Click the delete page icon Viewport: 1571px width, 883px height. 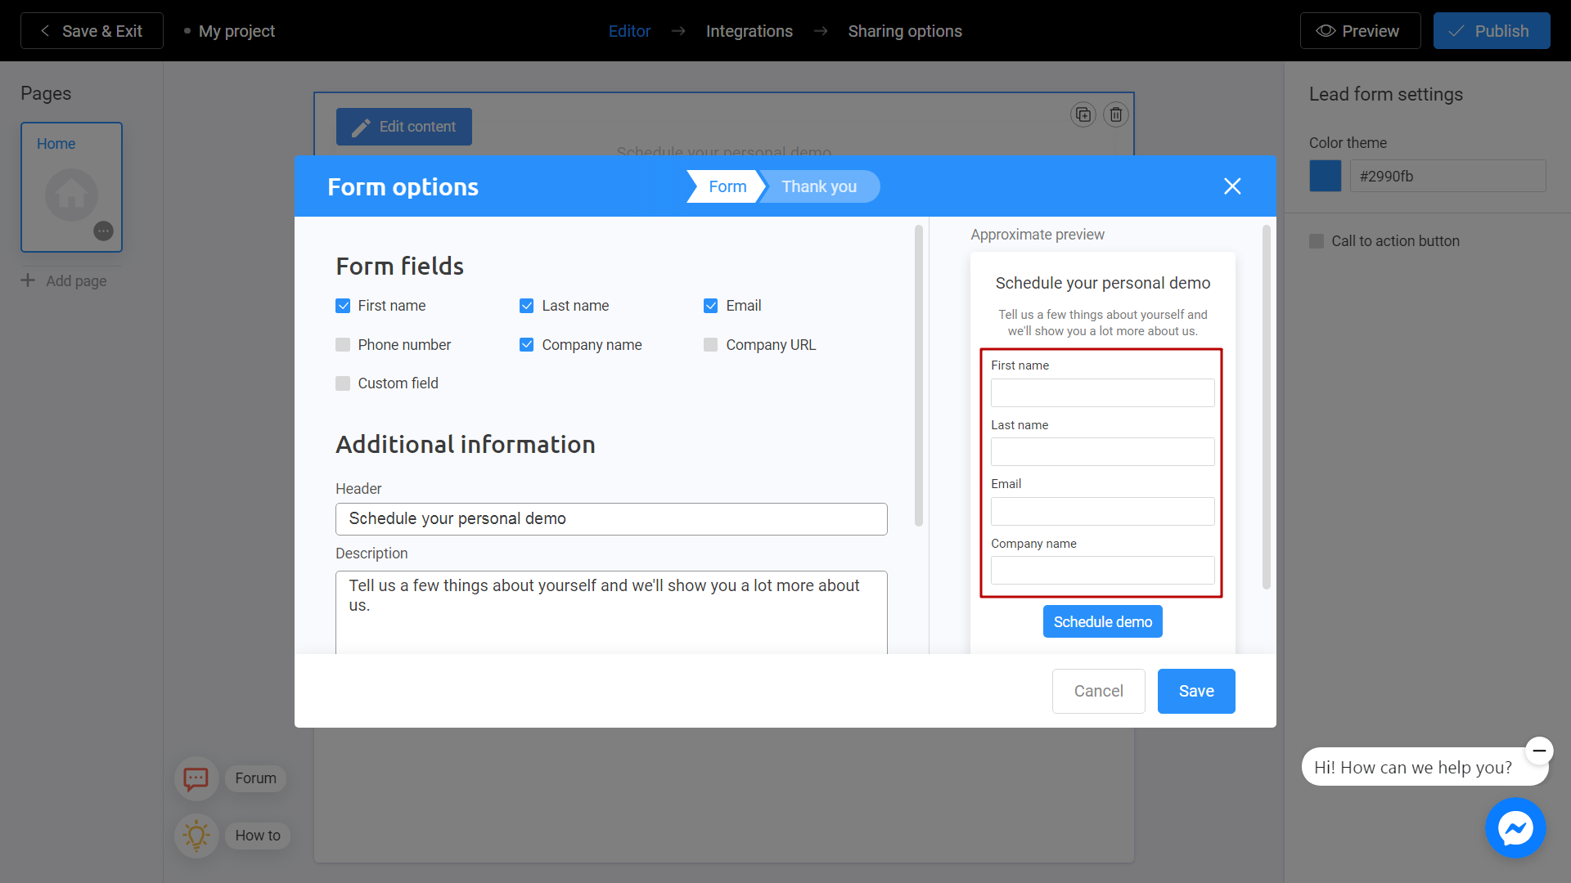[1116, 114]
